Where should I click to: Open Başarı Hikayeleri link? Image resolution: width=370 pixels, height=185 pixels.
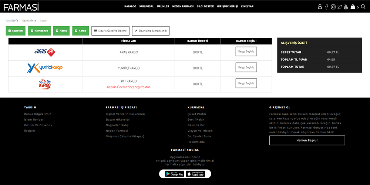pyautogui.click(x=118, y=120)
